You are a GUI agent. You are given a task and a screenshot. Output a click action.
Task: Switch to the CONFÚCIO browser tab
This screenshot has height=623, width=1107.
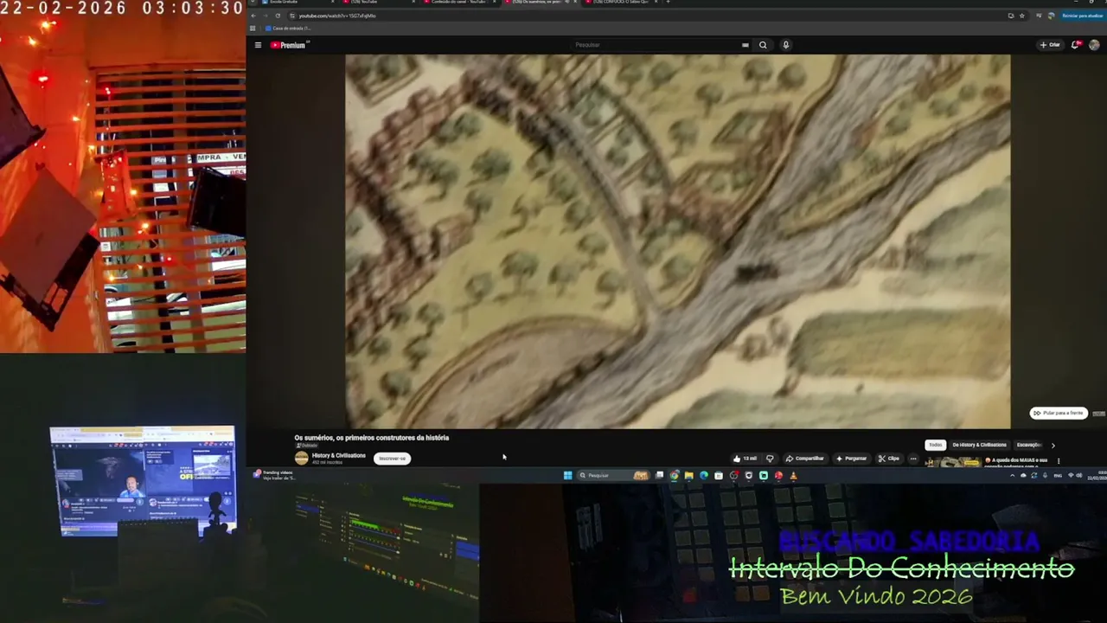pyautogui.click(x=621, y=3)
